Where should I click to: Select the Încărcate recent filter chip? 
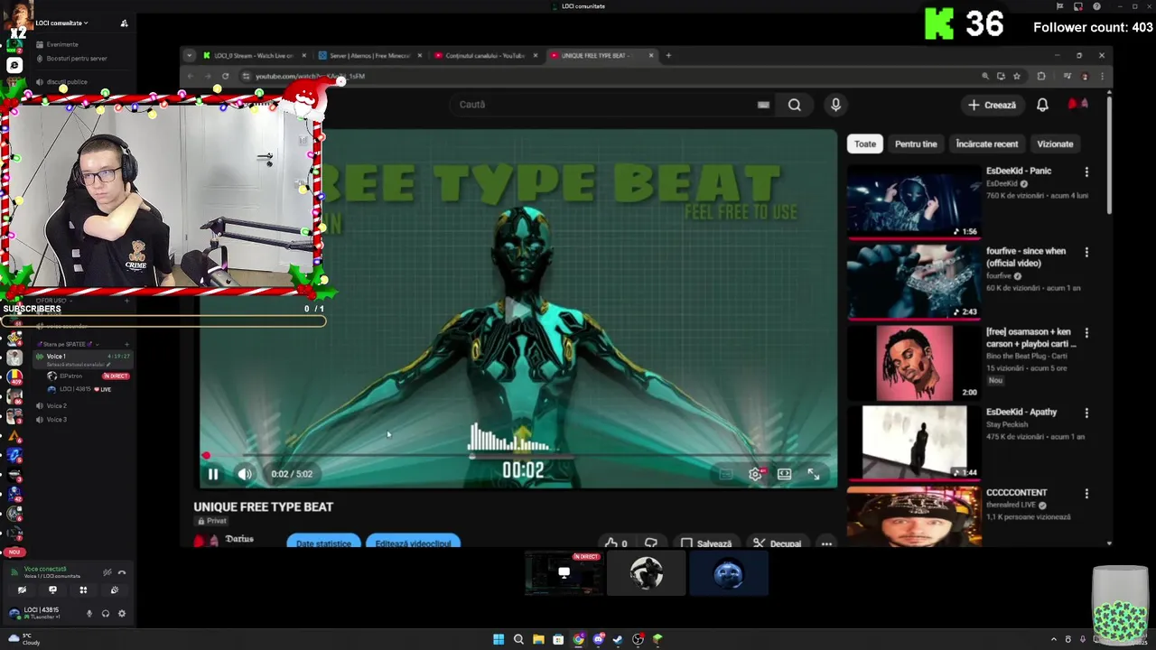[986, 144]
